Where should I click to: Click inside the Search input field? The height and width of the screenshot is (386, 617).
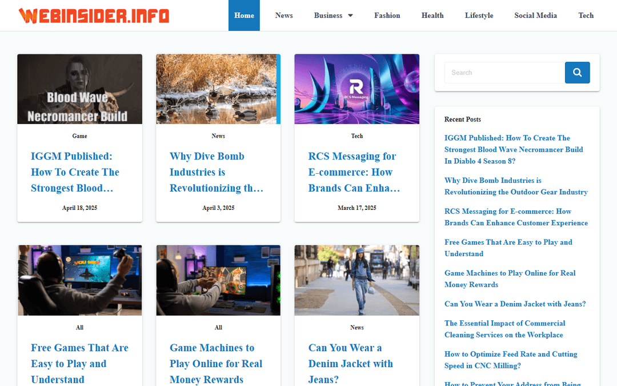(x=505, y=73)
